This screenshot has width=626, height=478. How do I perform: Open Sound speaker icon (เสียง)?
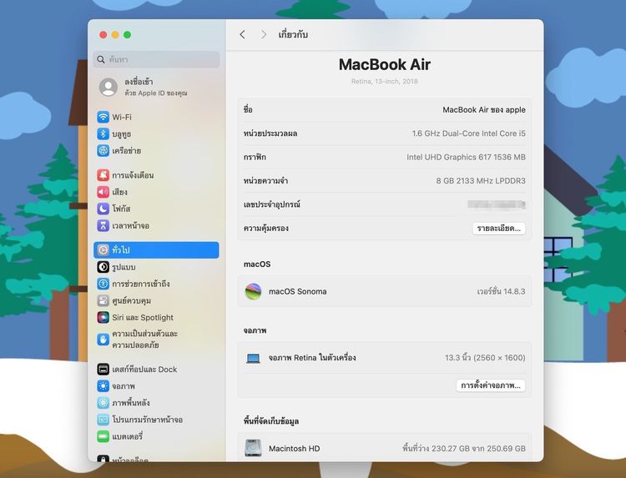coord(103,192)
